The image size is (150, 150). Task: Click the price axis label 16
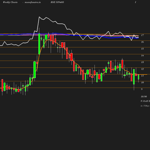coord(142,42)
